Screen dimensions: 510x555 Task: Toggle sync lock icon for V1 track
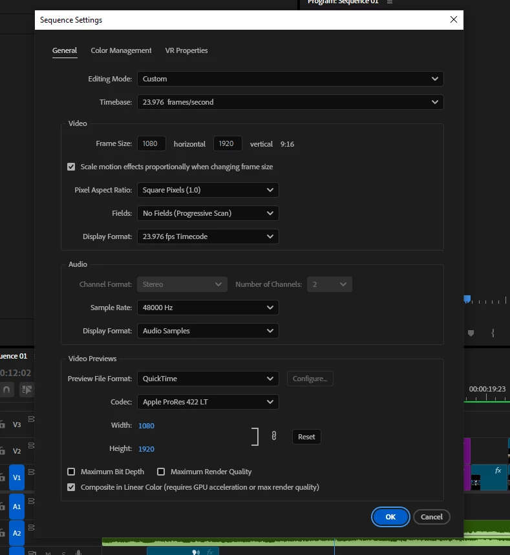[x=31, y=472]
